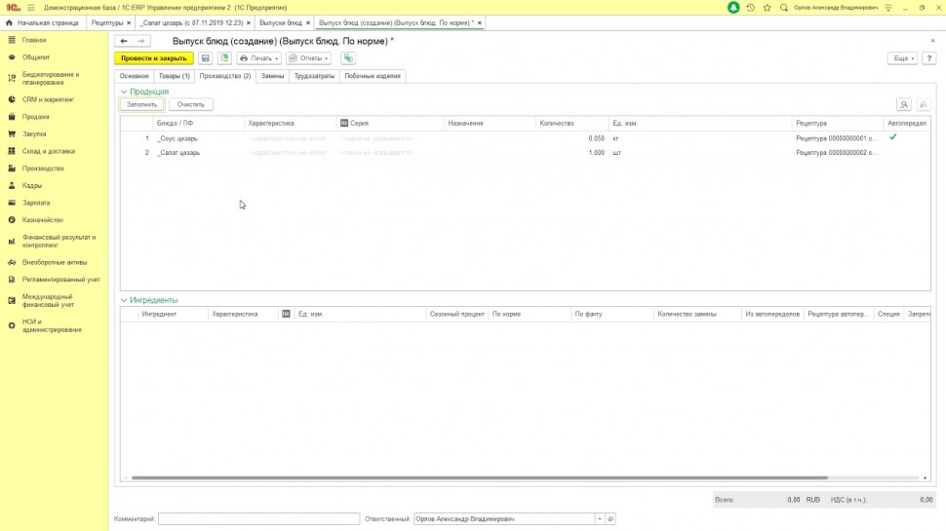The image size is (946, 531).
Task: Click the post document icon next to save
Action: pyautogui.click(x=224, y=58)
